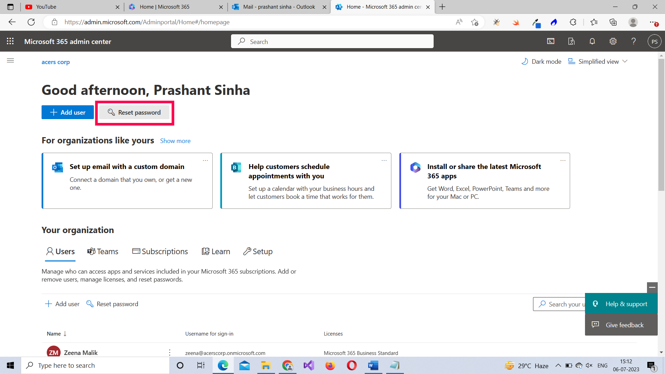Open Word from the Windows taskbar
The height and width of the screenshot is (374, 665).
click(373, 365)
